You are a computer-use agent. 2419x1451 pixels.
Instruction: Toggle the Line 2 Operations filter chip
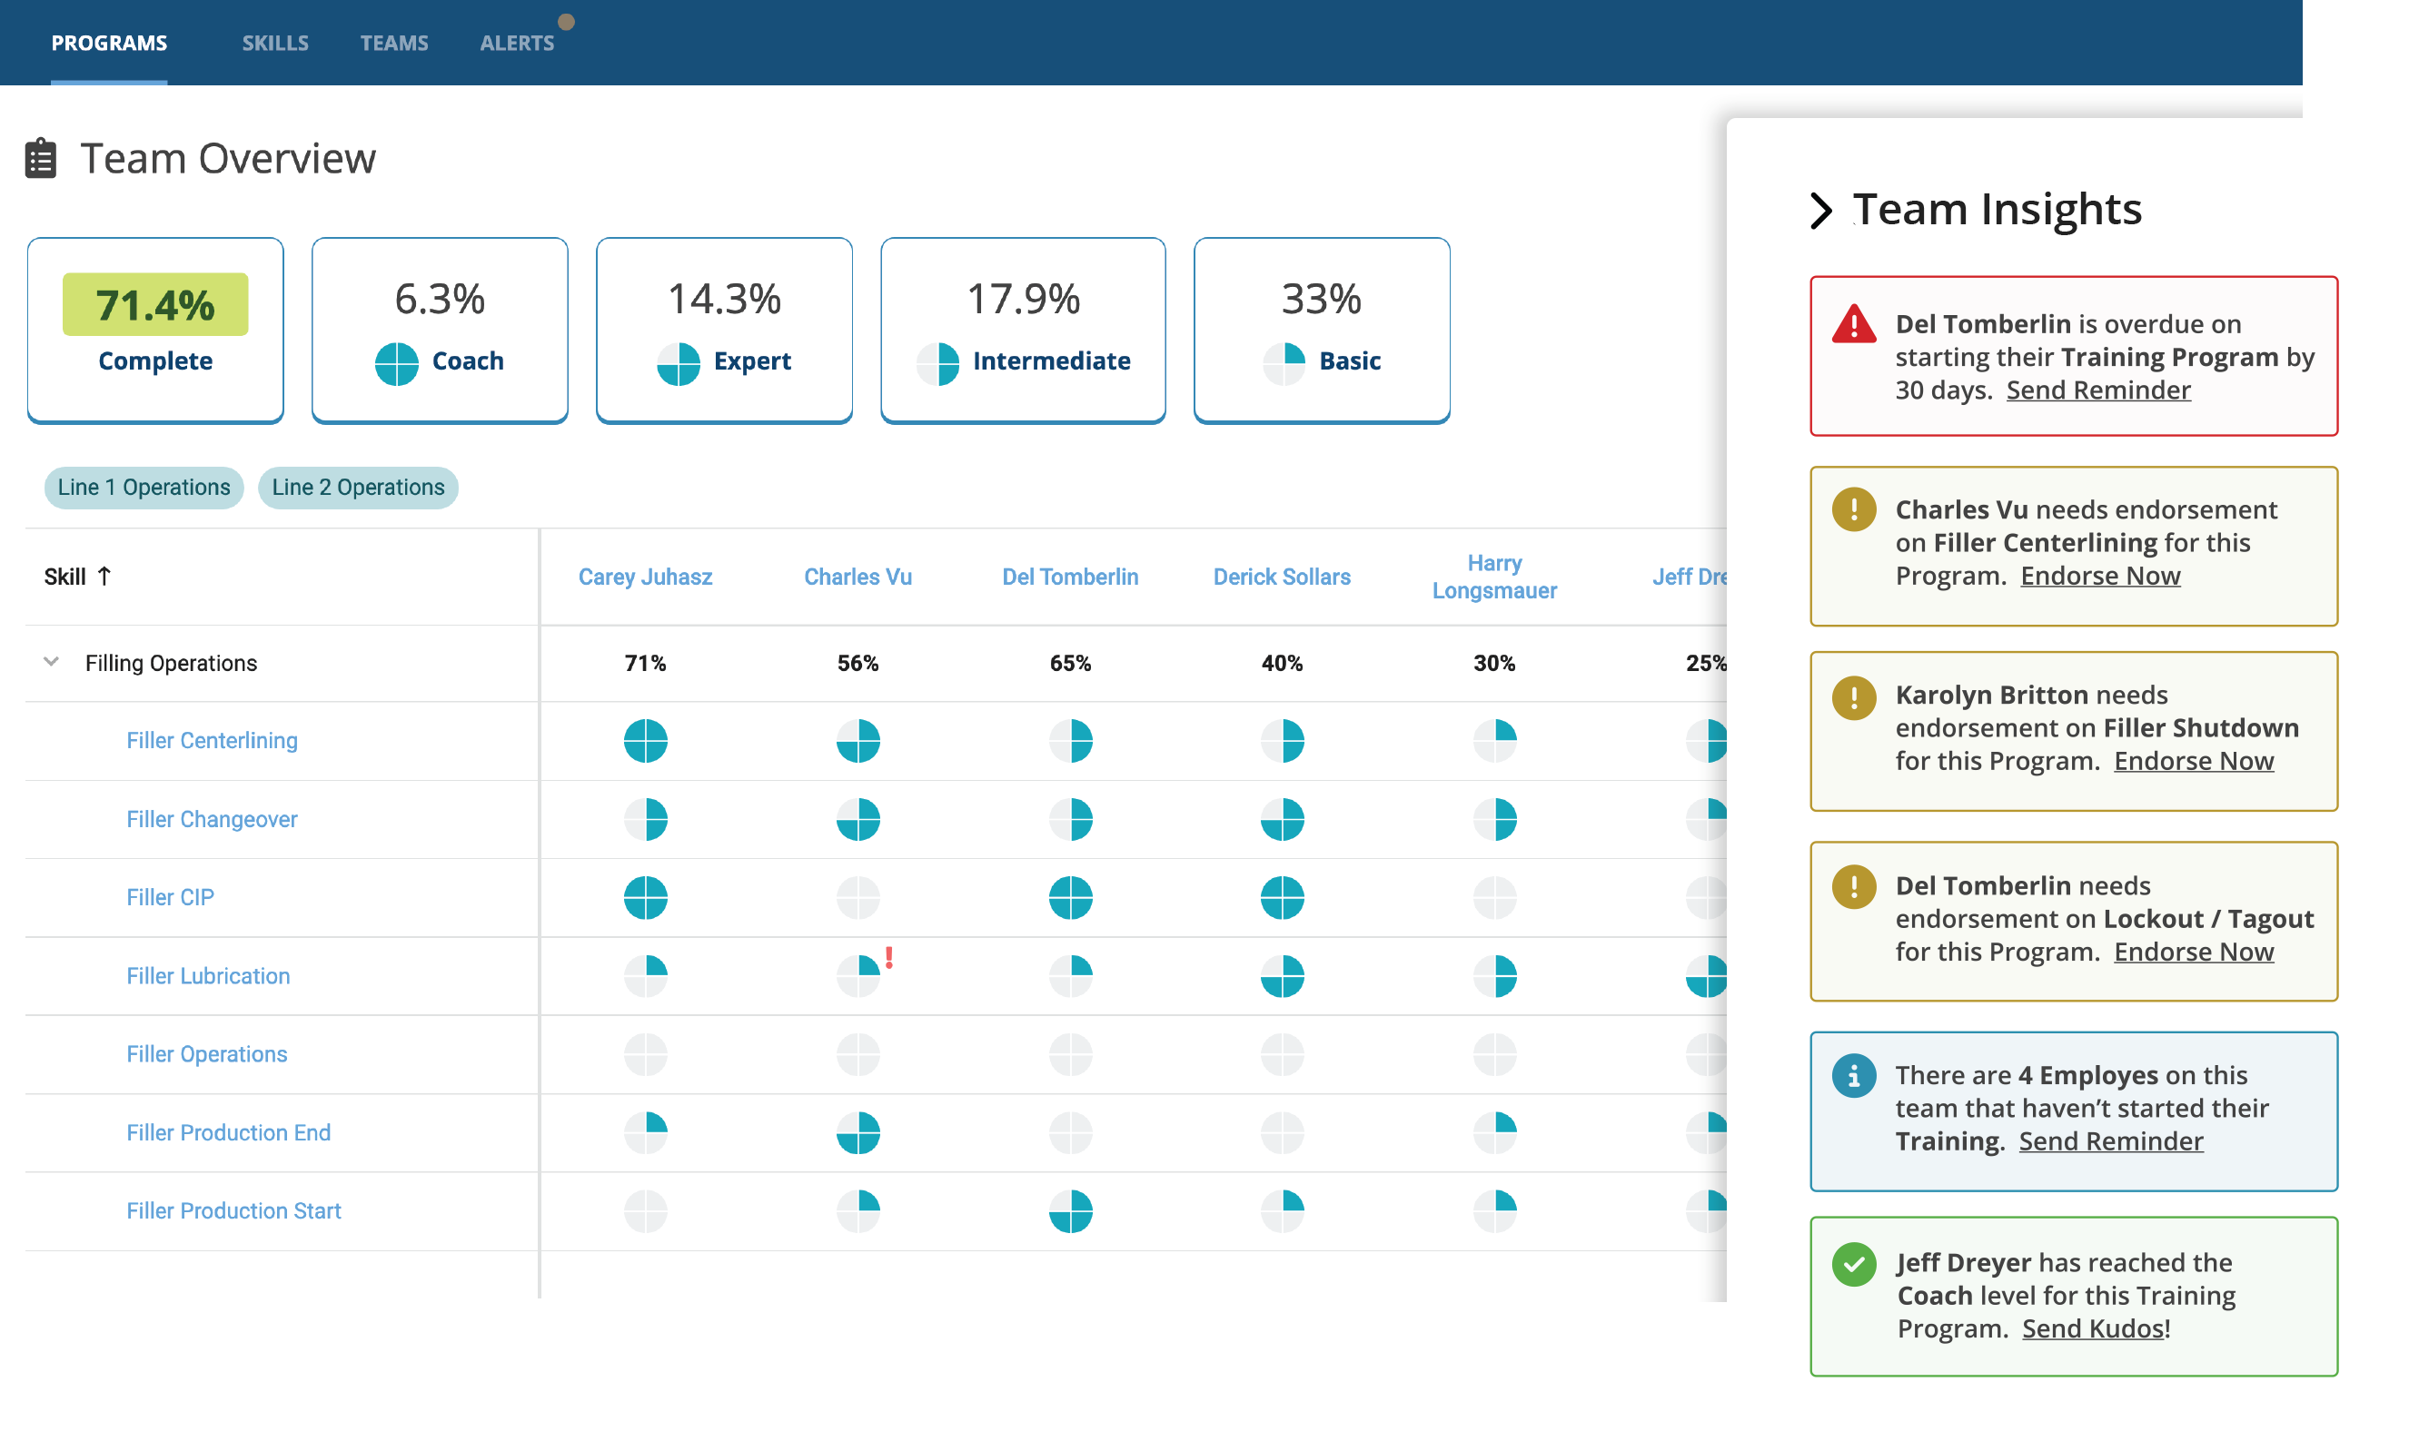tap(358, 487)
